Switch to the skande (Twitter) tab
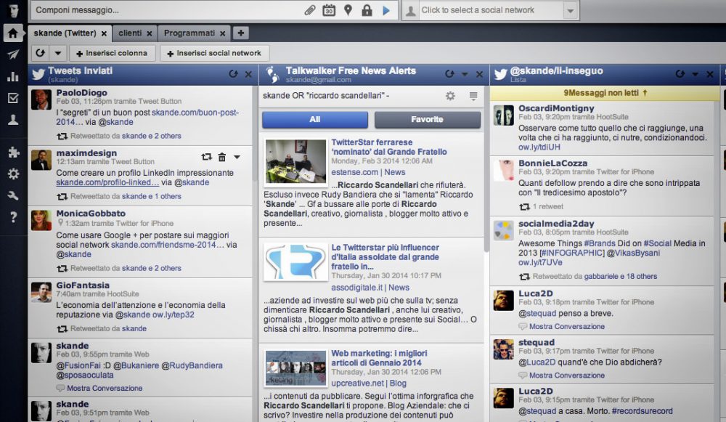 [x=65, y=33]
